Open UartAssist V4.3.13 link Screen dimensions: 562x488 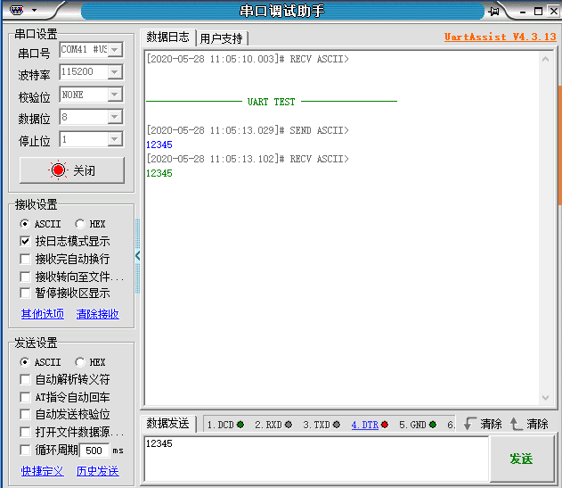[500, 37]
